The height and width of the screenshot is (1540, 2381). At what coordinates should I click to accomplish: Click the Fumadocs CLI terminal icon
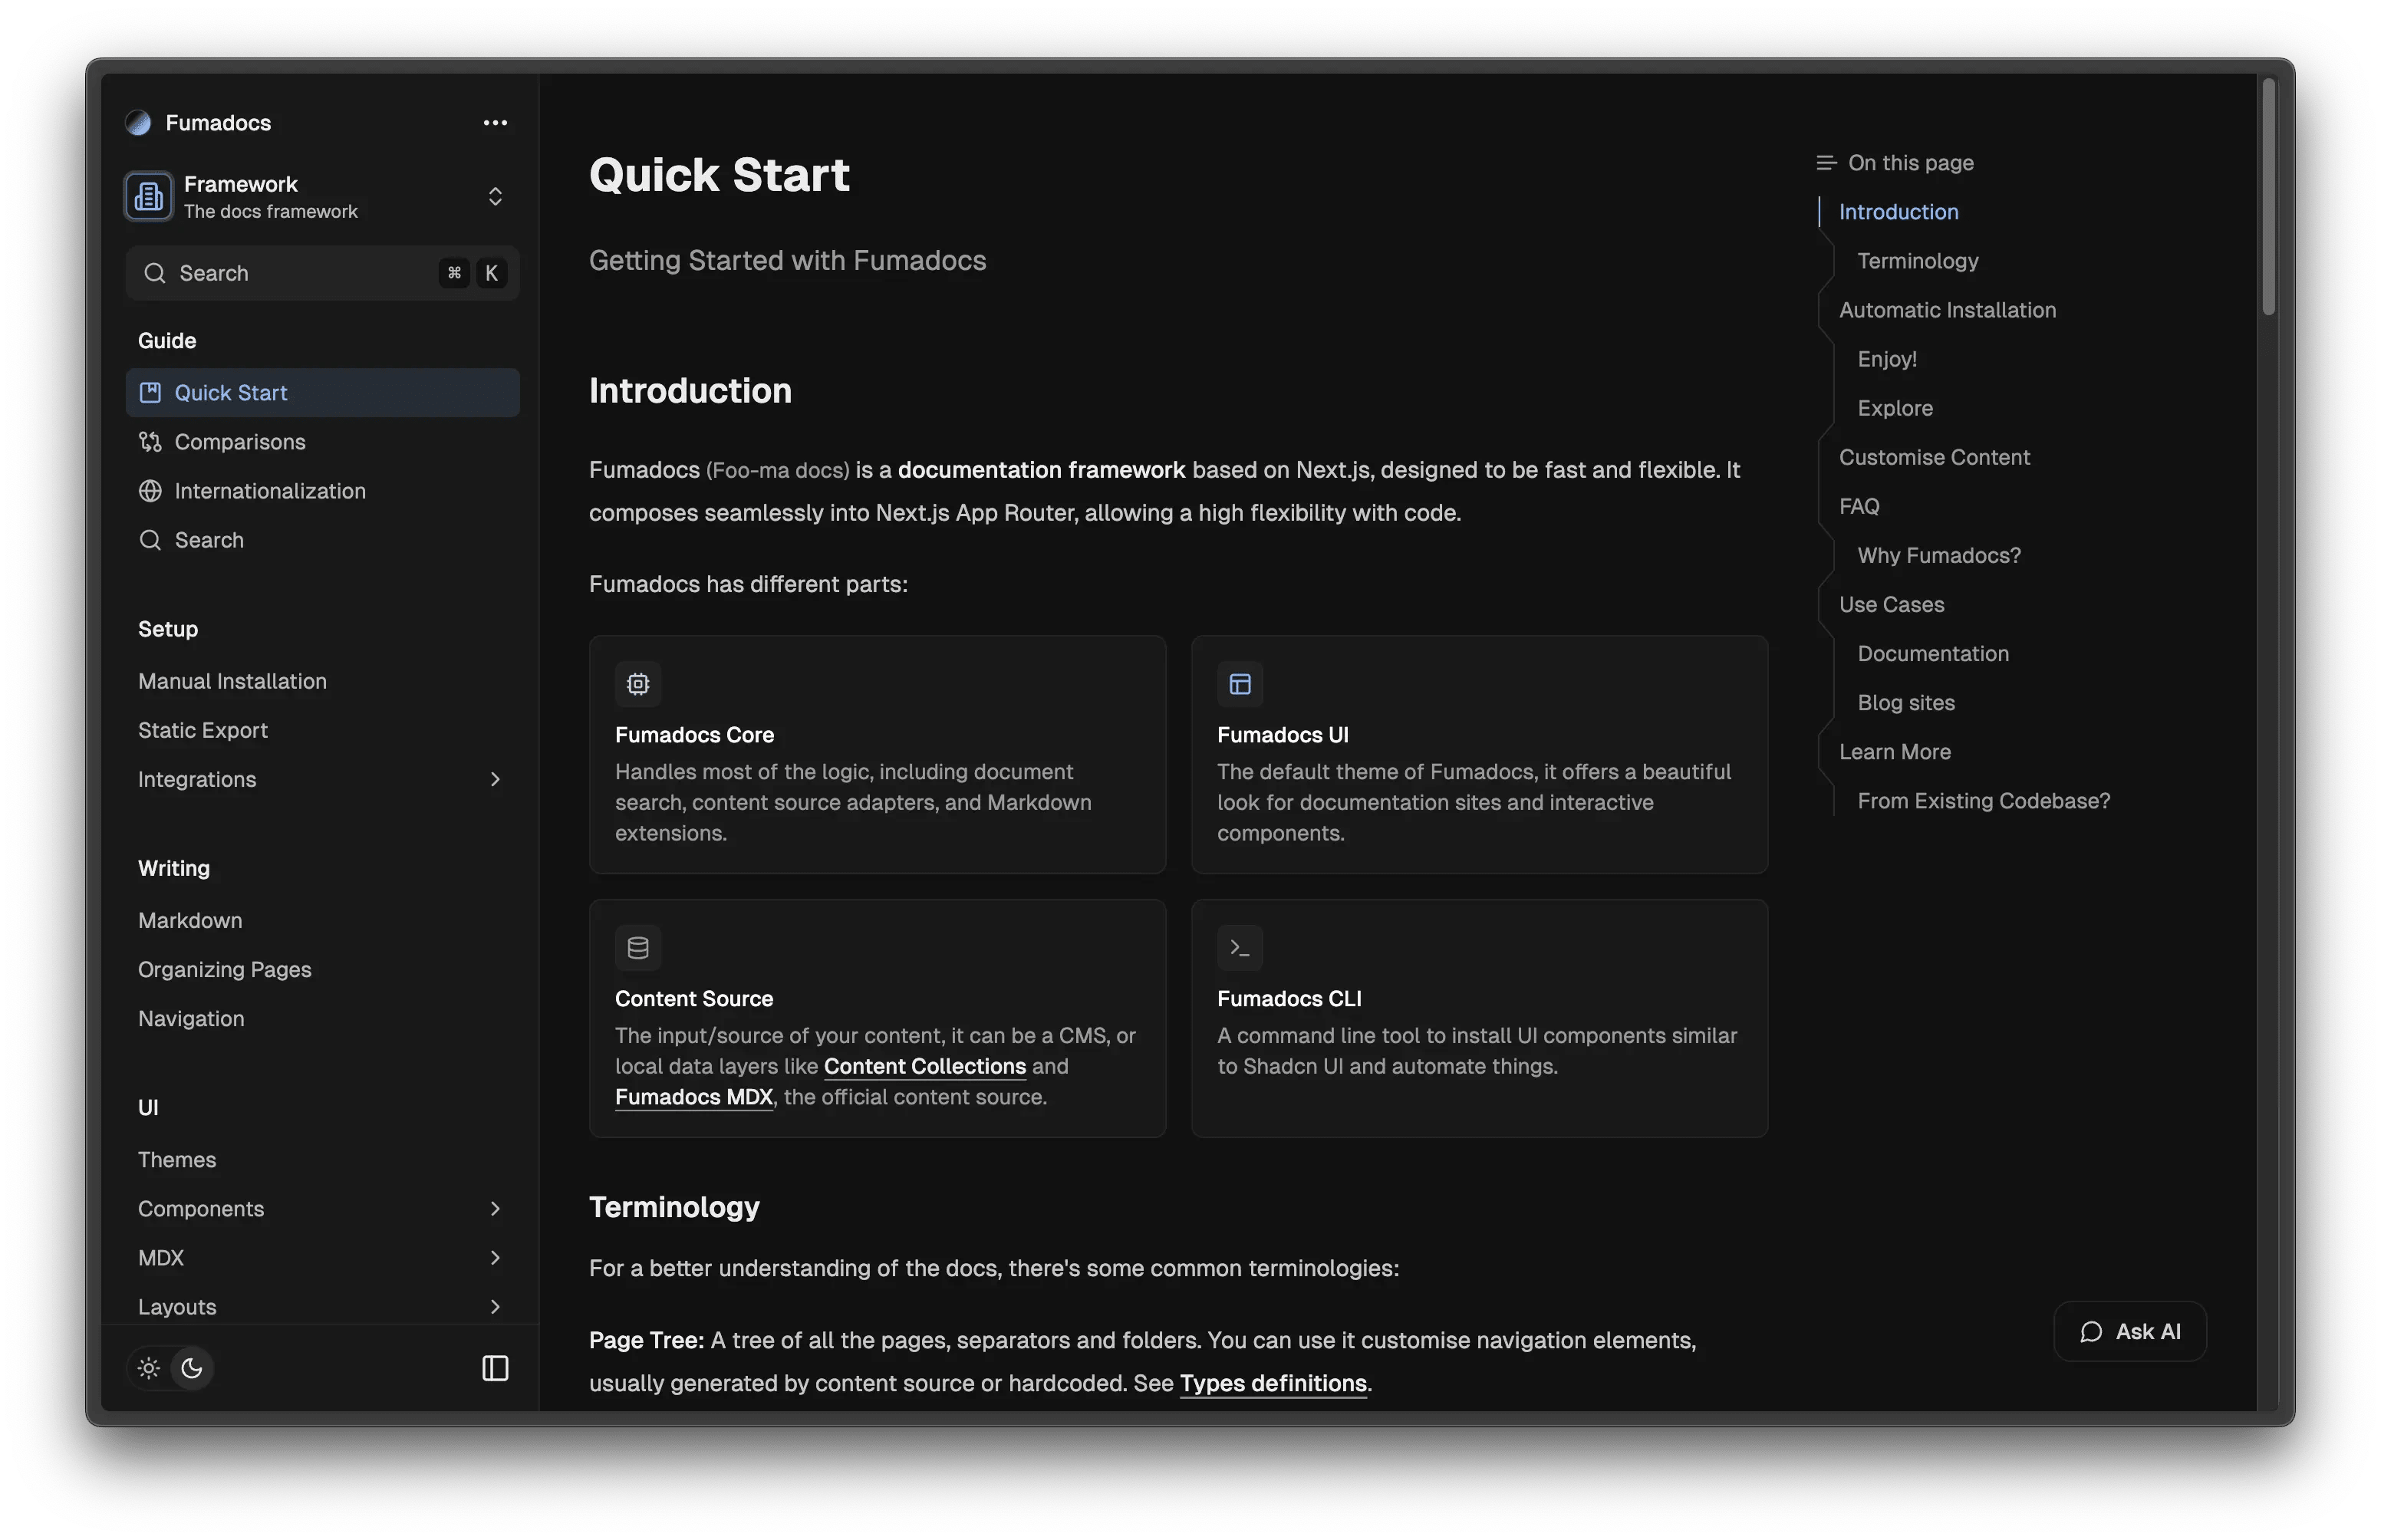(1240, 948)
